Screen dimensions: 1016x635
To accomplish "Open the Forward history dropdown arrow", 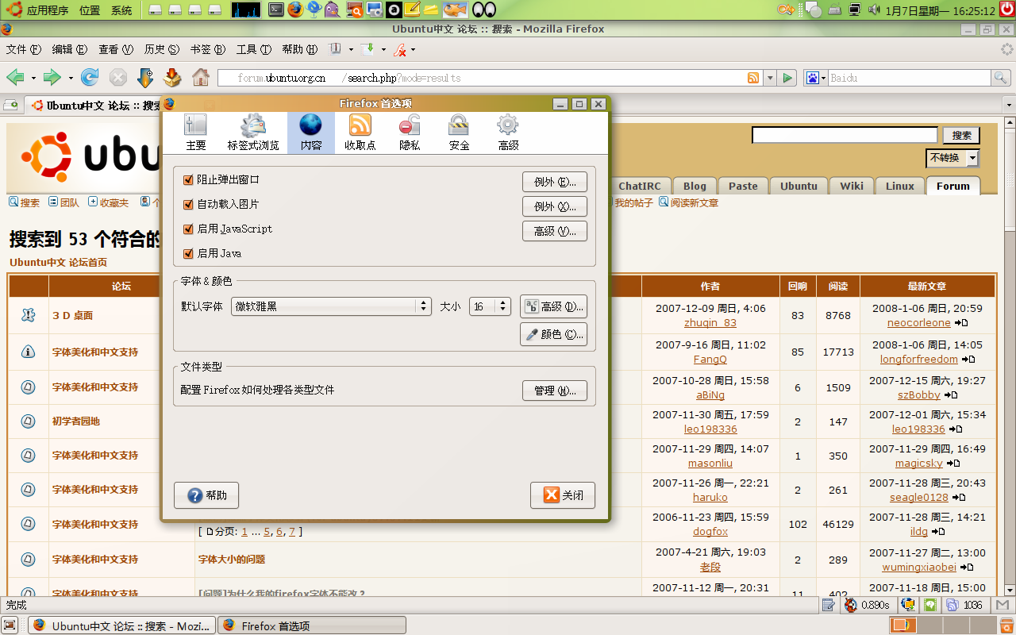I will pyautogui.click(x=71, y=78).
